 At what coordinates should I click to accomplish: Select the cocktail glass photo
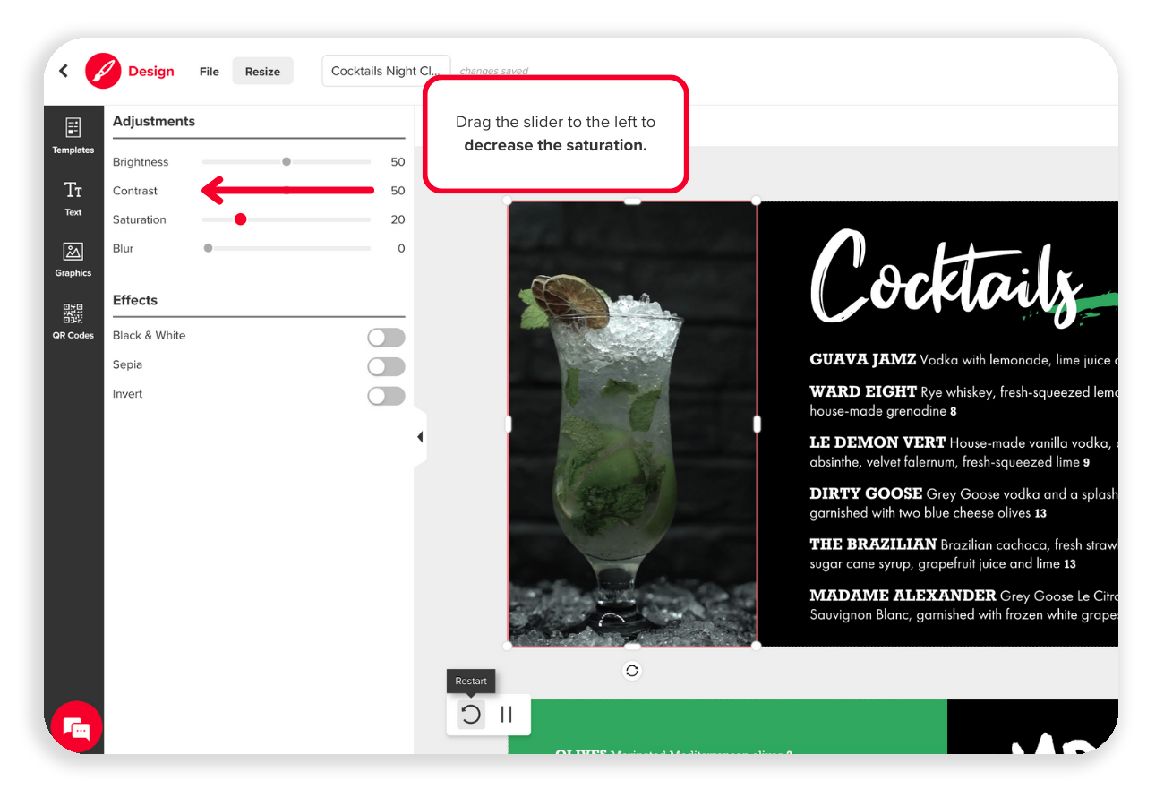632,424
